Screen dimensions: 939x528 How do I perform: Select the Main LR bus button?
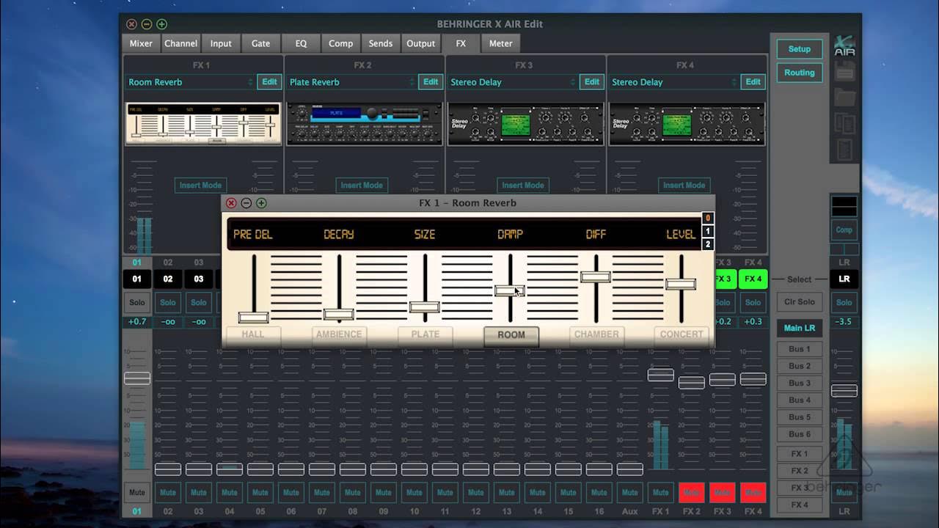coord(799,328)
